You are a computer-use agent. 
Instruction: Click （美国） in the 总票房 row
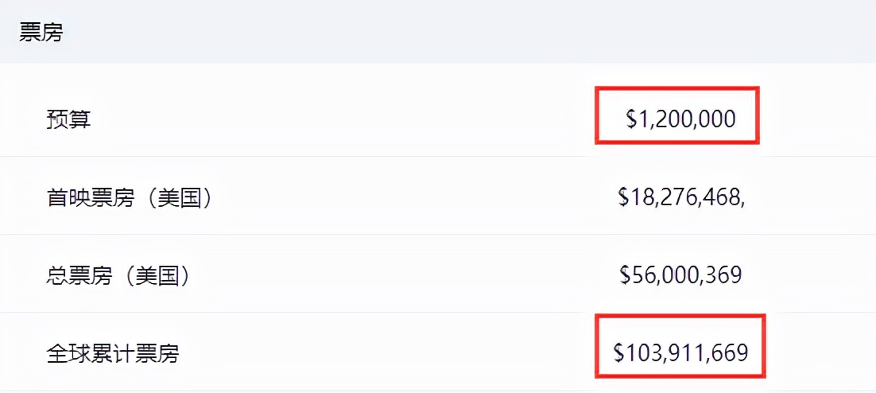pyautogui.click(x=164, y=275)
